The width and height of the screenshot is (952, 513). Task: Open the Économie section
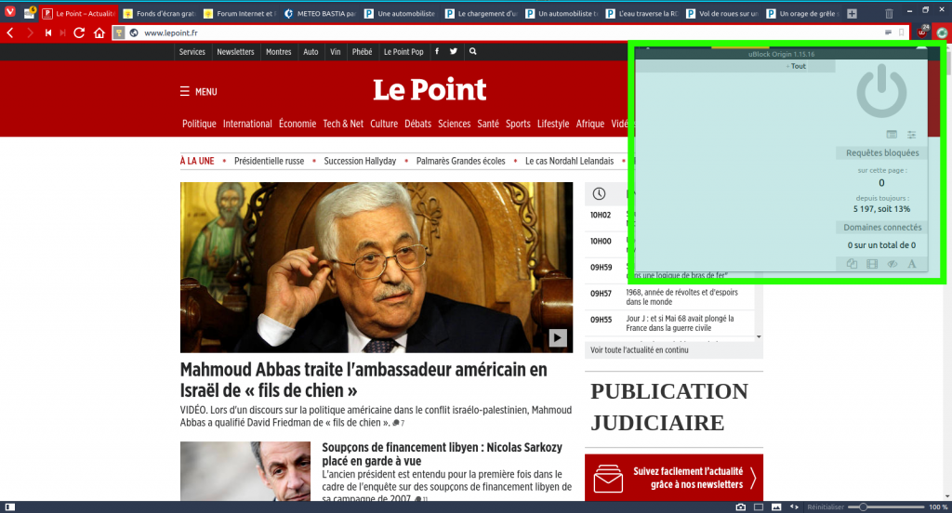coord(297,124)
